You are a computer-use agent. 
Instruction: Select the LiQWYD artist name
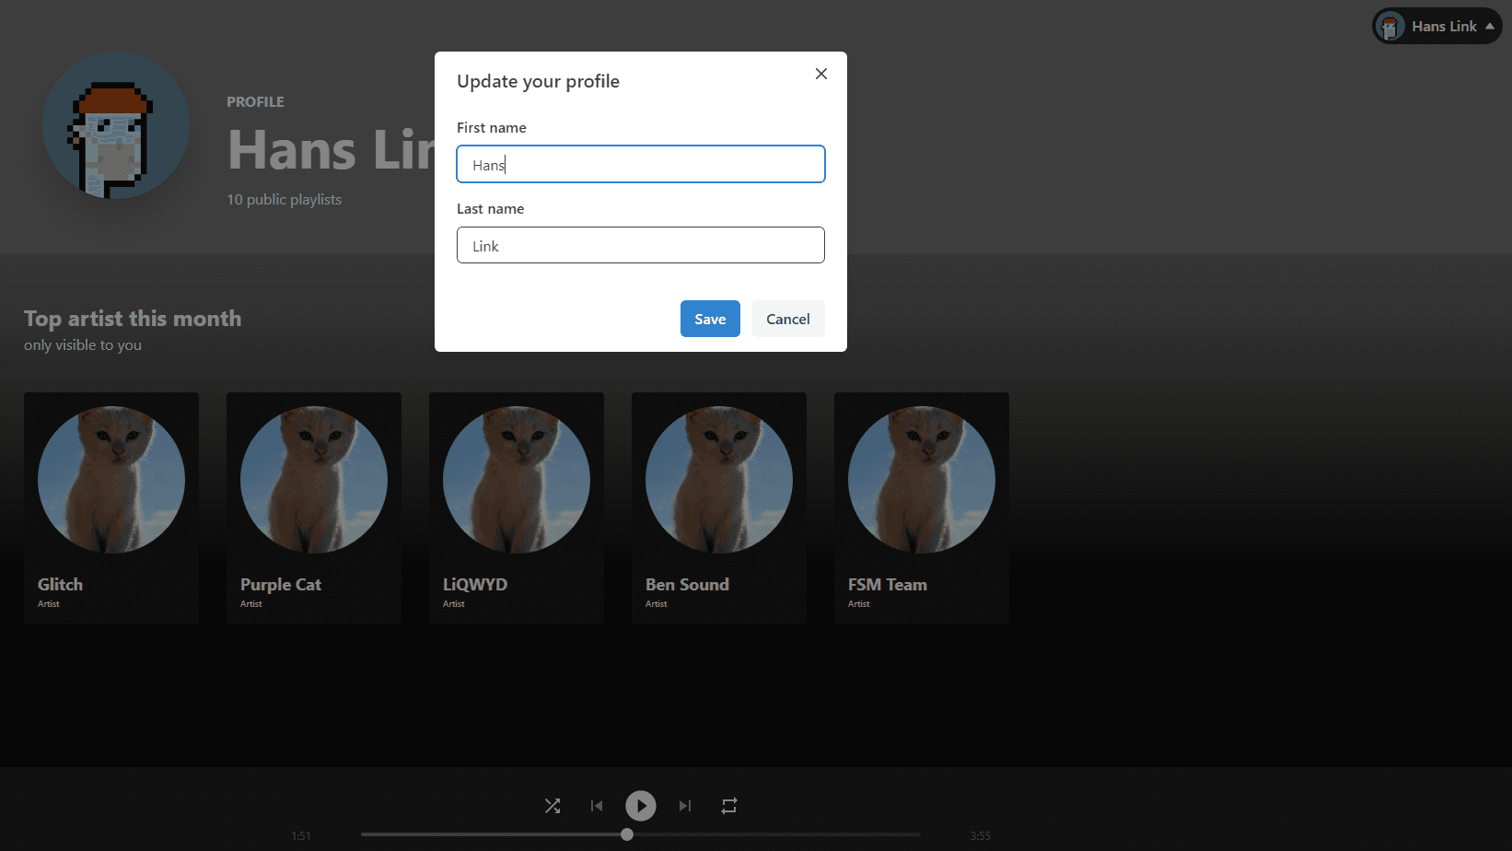coord(475,585)
